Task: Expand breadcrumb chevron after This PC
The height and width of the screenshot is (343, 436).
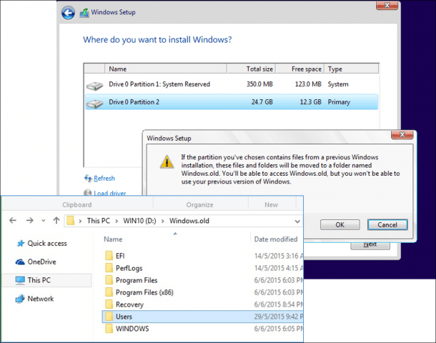Action: point(117,221)
